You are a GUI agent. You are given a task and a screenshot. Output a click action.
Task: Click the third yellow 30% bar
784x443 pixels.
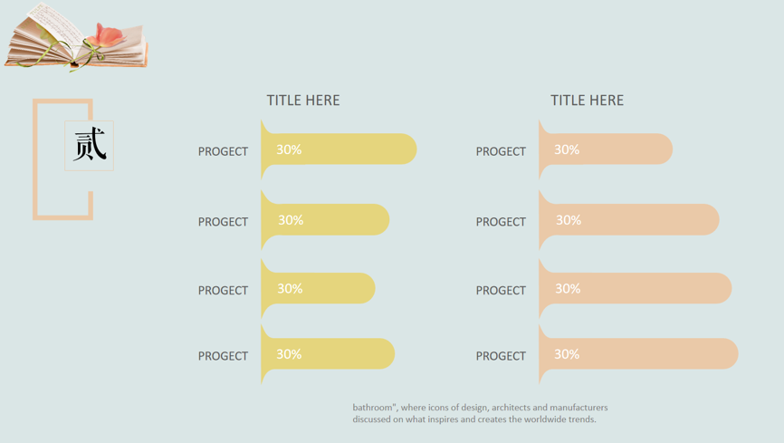point(318,288)
